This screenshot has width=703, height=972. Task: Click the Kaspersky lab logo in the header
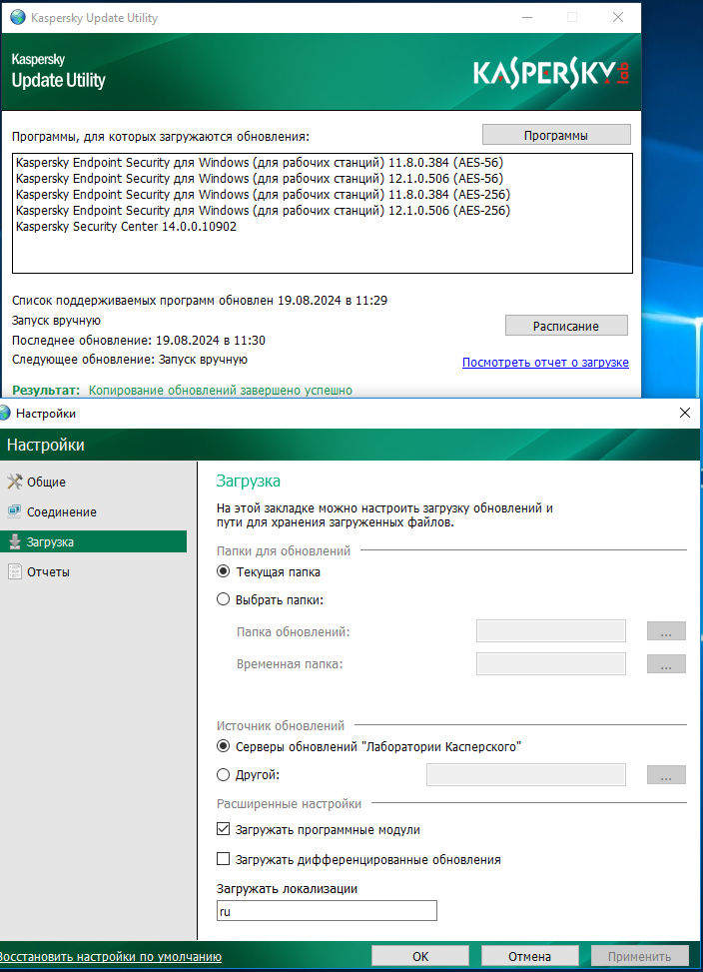[552, 74]
